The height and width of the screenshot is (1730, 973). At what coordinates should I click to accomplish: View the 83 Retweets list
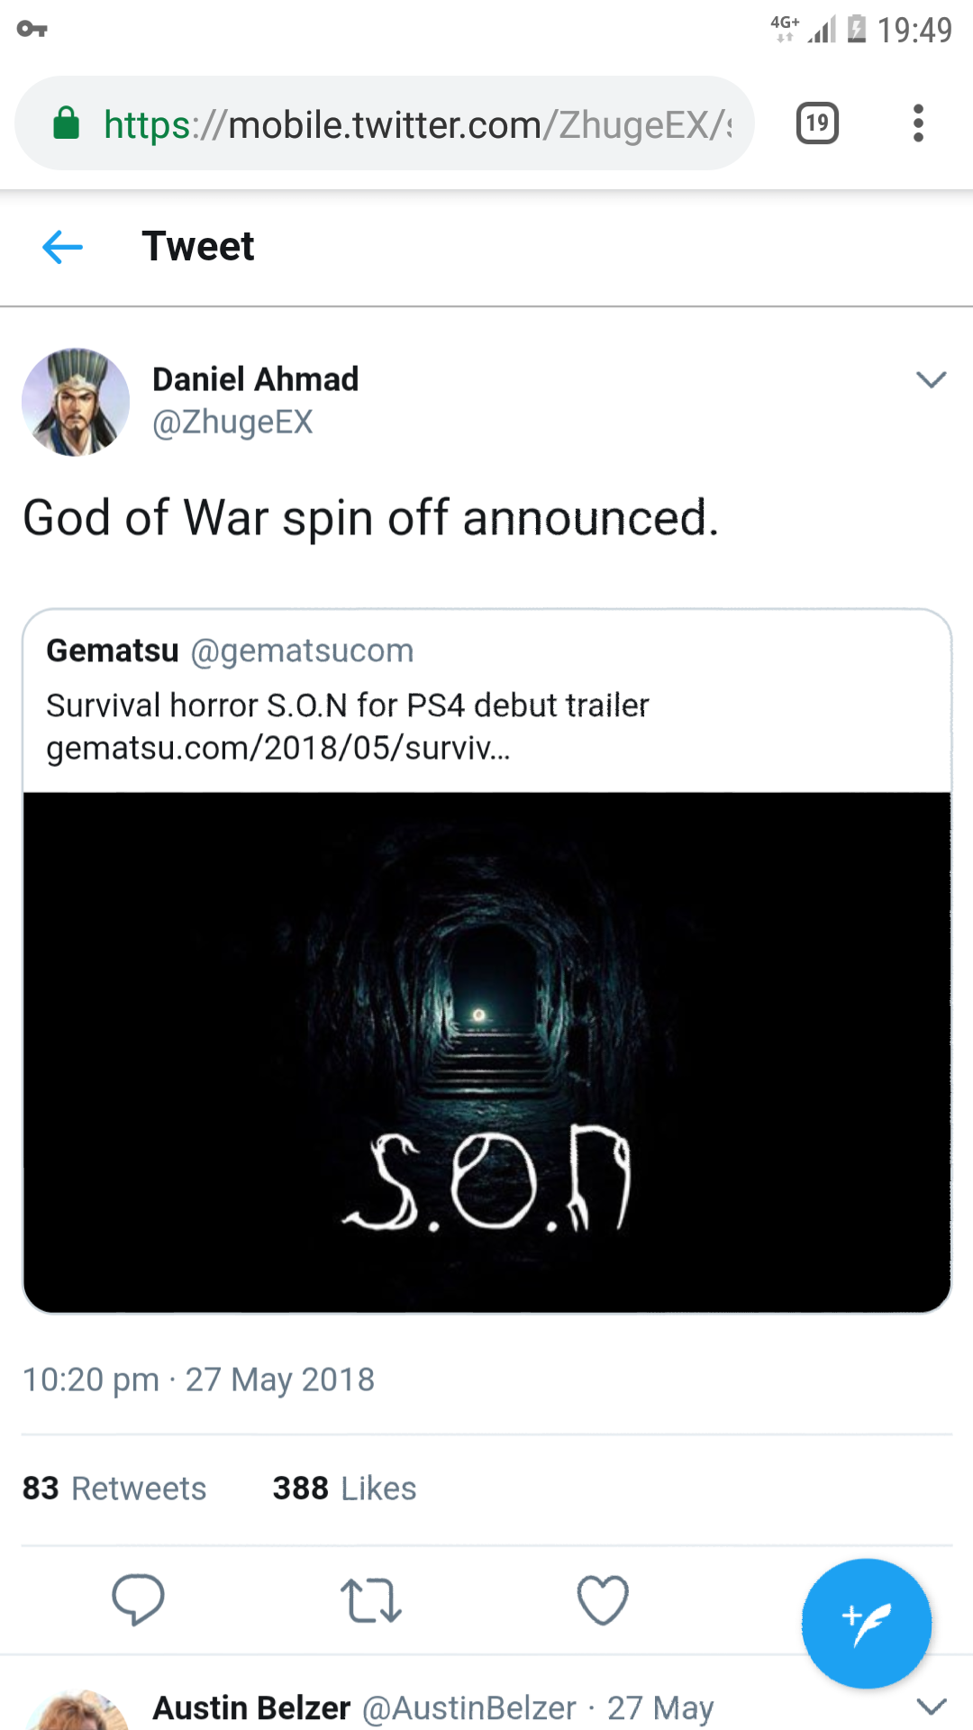click(114, 1489)
